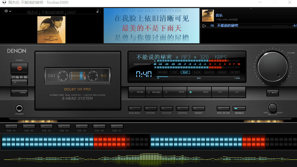Image resolution: width=297 pixels, height=167 pixels.
Task: Click the 周杰伦 album title text
Action: 51,13
